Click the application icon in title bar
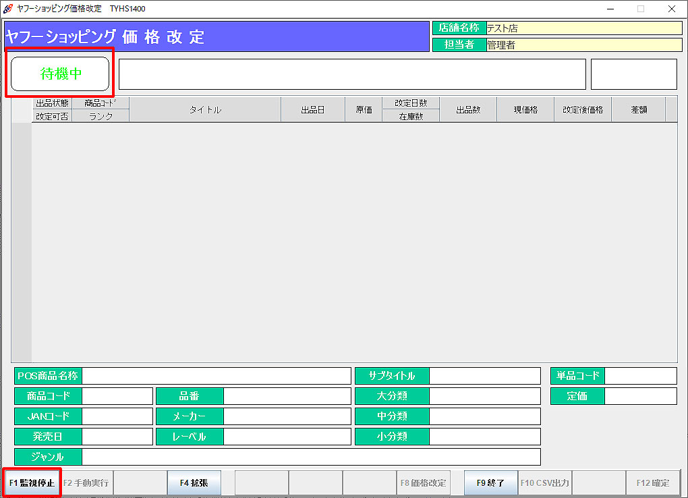 [x=8, y=9]
